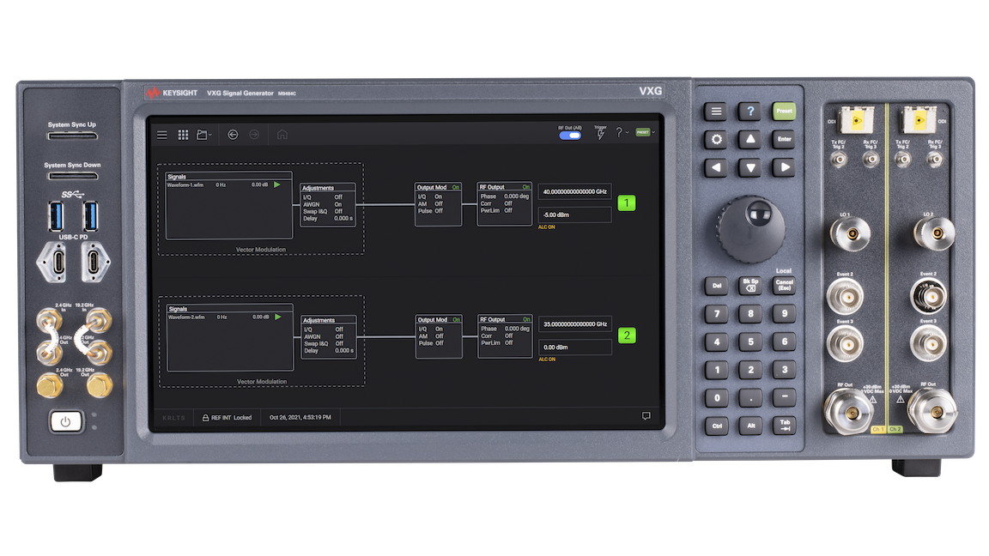Tap channel 1 AWGN On row
989x556 pixels.
pos(327,204)
